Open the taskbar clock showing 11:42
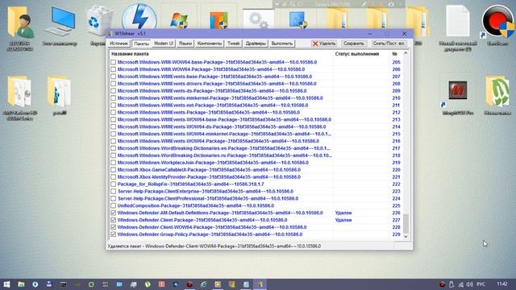Viewport: 516px width, 290px height. pyautogui.click(x=502, y=284)
